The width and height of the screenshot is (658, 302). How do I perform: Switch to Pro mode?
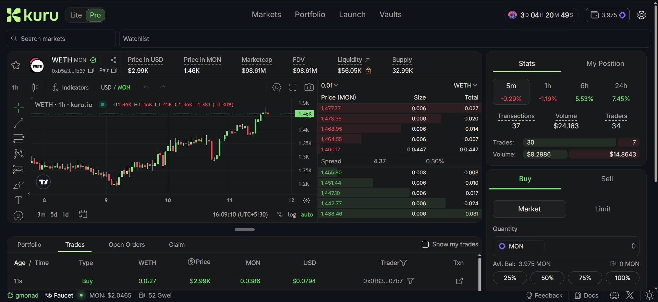[95, 15]
